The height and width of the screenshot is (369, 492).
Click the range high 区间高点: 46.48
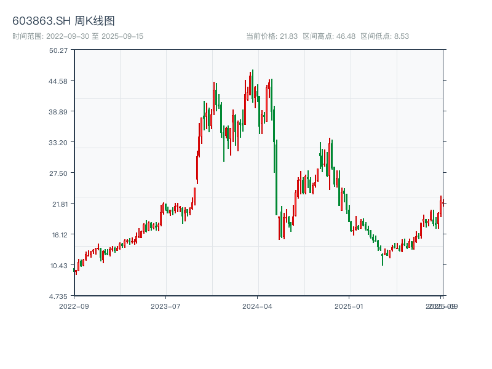click(x=329, y=36)
